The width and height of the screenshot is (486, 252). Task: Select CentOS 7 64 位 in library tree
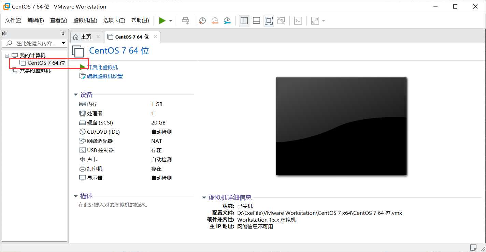click(46, 63)
